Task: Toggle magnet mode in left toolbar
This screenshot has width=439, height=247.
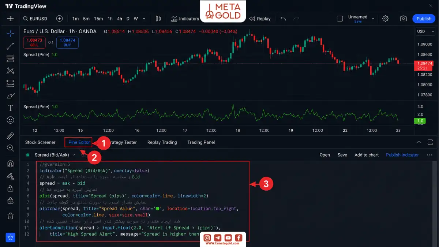Action: click(x=10, y=164)
